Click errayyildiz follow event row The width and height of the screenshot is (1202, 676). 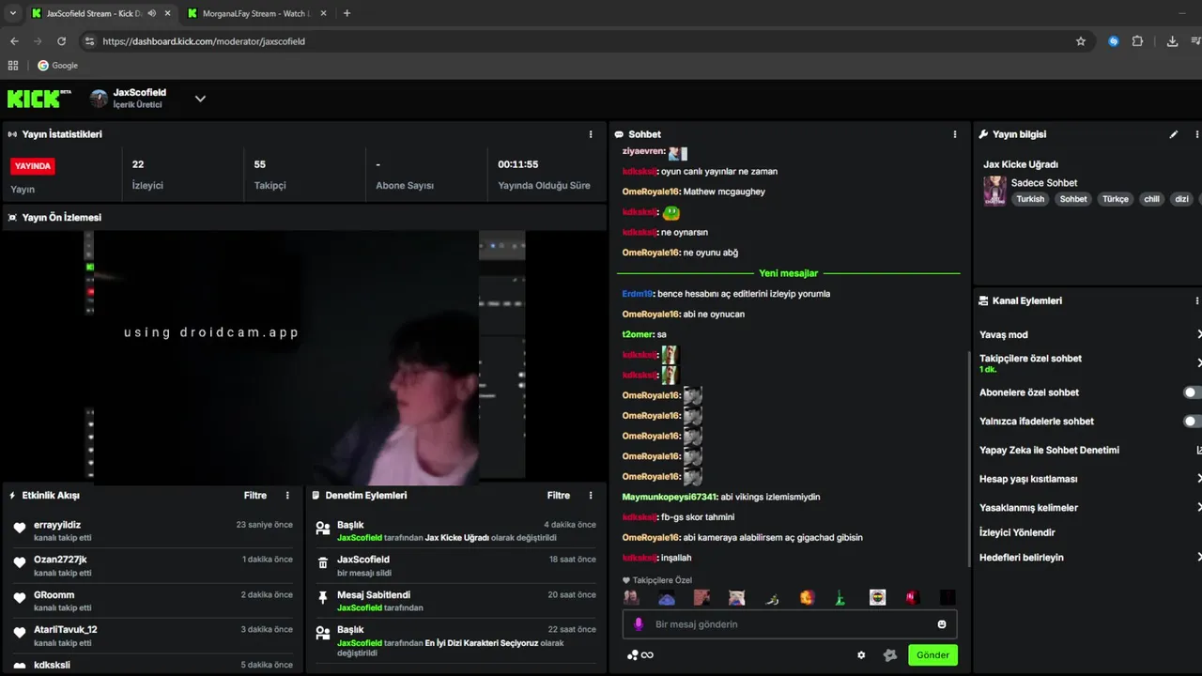[153, 531]
